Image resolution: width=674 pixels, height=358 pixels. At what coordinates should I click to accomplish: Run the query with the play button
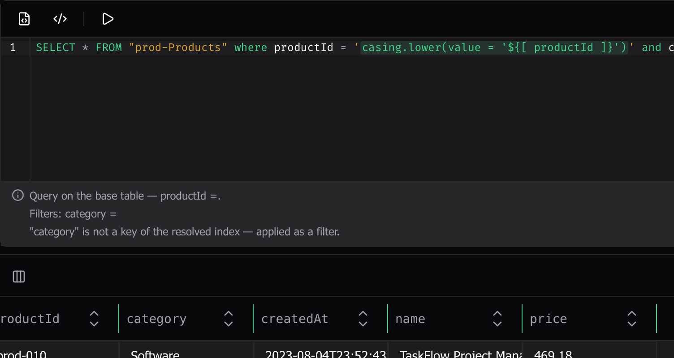tap(108, 19)
